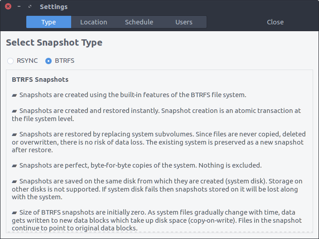Click the 'Select Snapshot Type' heading

pyautogui.click(x=54, y=43)
